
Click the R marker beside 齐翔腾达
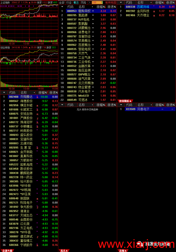click(37, 97)
